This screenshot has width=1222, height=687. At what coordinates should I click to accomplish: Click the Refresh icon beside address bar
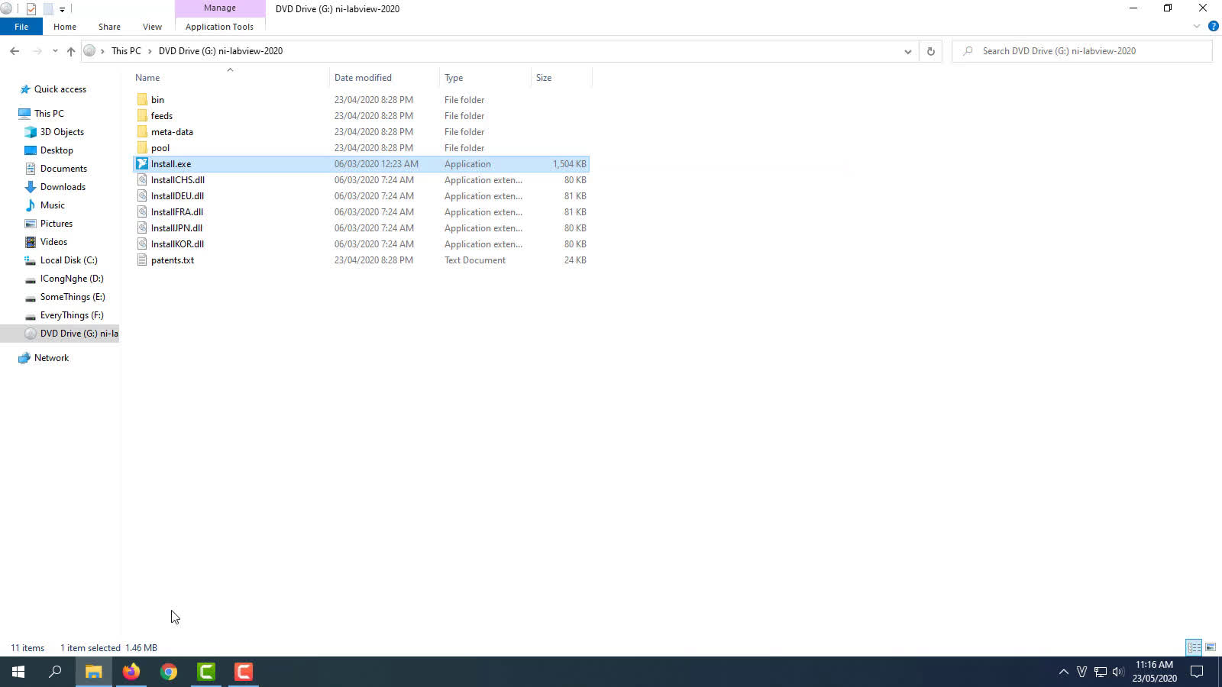click(930, 51)
